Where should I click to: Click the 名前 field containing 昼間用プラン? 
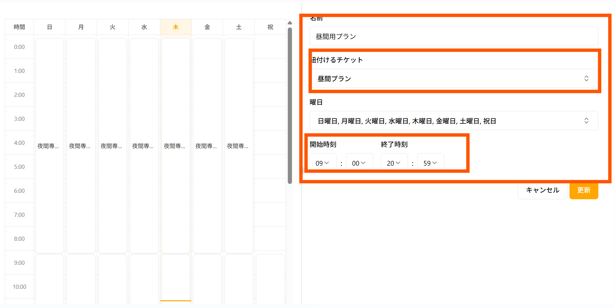tap(453, 36)
